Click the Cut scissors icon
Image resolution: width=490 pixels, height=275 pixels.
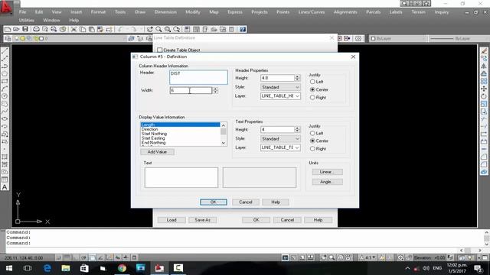(x=73, y=29)
